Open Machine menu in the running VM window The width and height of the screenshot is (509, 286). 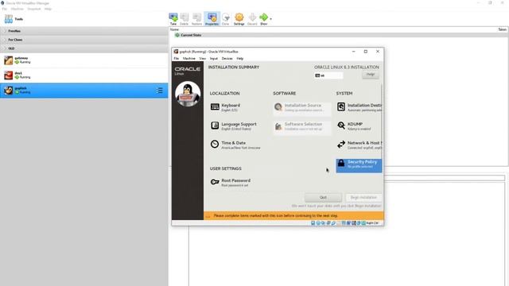(x=189, y=58)
